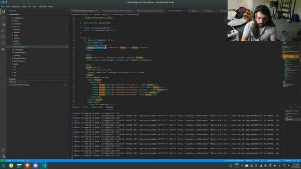Click the cursor position status bar item

[x=234, y=161]
